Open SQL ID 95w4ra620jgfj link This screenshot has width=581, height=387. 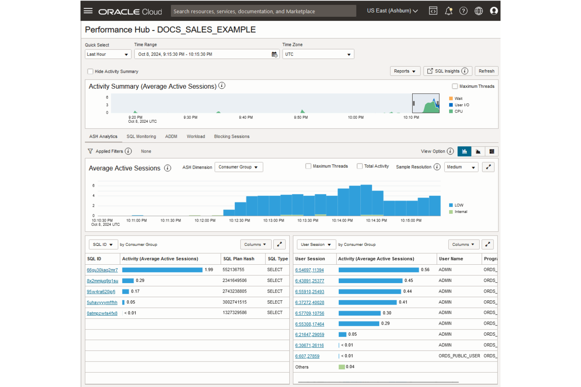tap(101, 292)
